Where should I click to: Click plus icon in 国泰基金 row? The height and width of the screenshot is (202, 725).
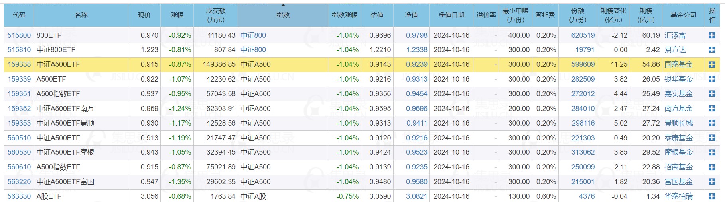tap(712, 64)
